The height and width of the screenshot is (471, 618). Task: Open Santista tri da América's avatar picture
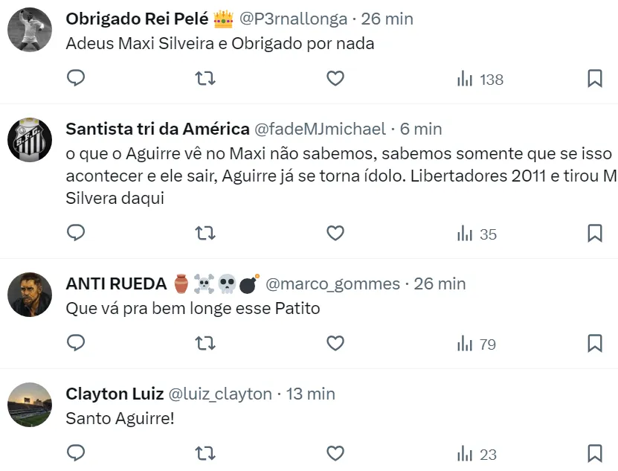(30, 139)
